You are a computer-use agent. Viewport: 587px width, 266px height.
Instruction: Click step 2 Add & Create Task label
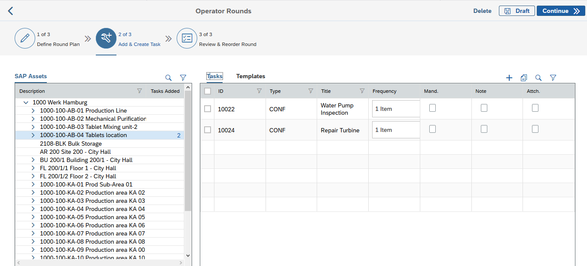pos(139,44)
